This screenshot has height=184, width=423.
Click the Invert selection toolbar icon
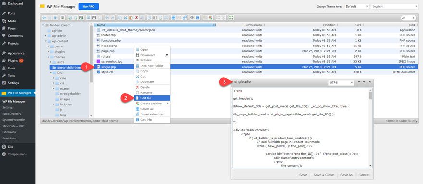pos(185,17)
